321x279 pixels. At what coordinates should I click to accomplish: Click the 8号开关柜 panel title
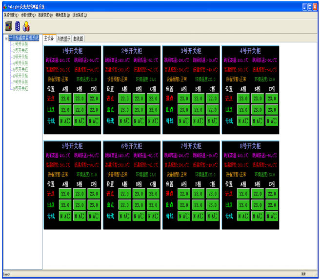coord(250,146)
